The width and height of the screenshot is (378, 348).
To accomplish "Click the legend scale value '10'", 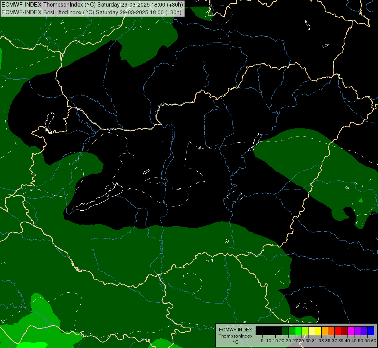I will click(269, 341).
